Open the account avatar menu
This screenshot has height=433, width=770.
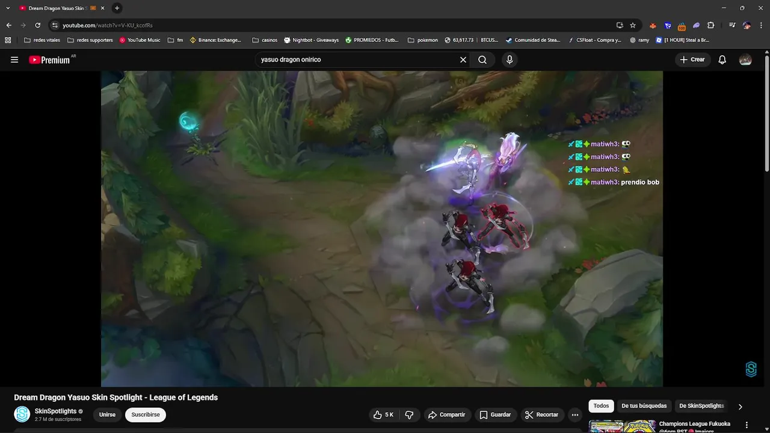pyautogui.click(x=745, y=60)
